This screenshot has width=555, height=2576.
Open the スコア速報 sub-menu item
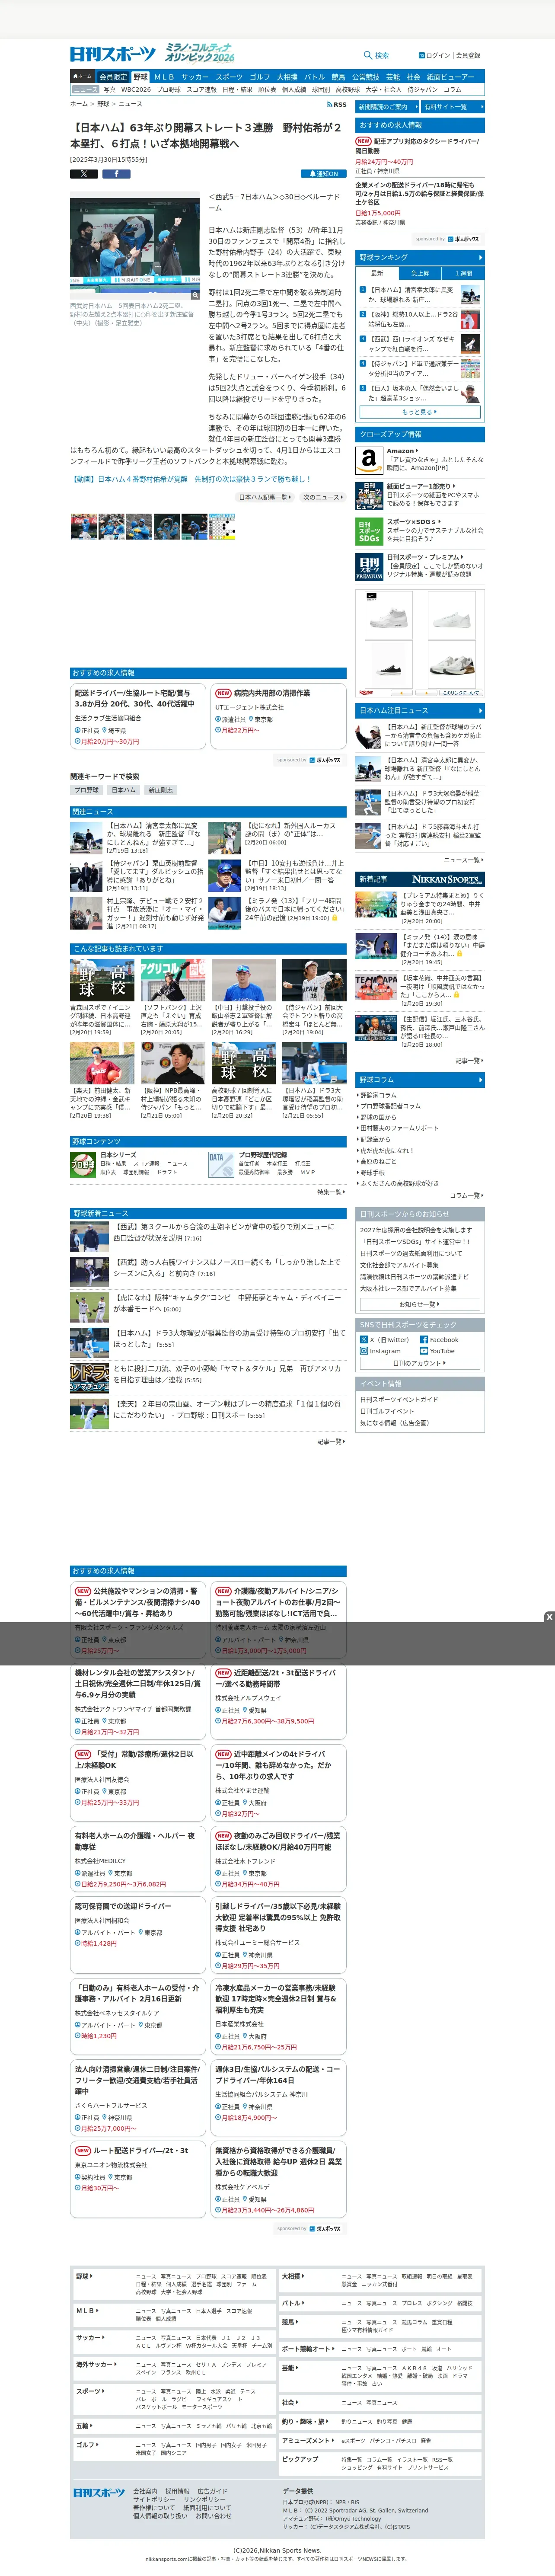click(x=201, y=89)
